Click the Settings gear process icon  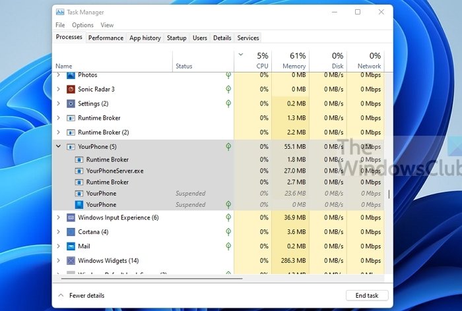(71, 103)
